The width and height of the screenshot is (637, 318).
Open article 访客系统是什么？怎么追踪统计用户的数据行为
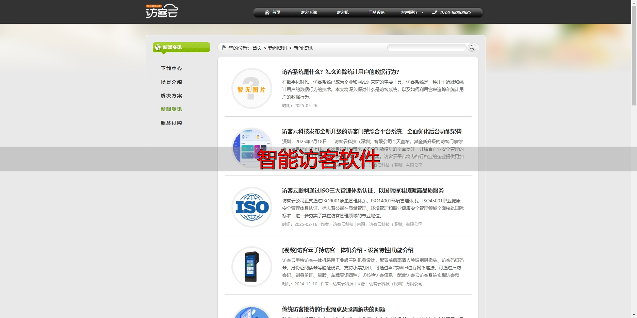tap(341, 72)
